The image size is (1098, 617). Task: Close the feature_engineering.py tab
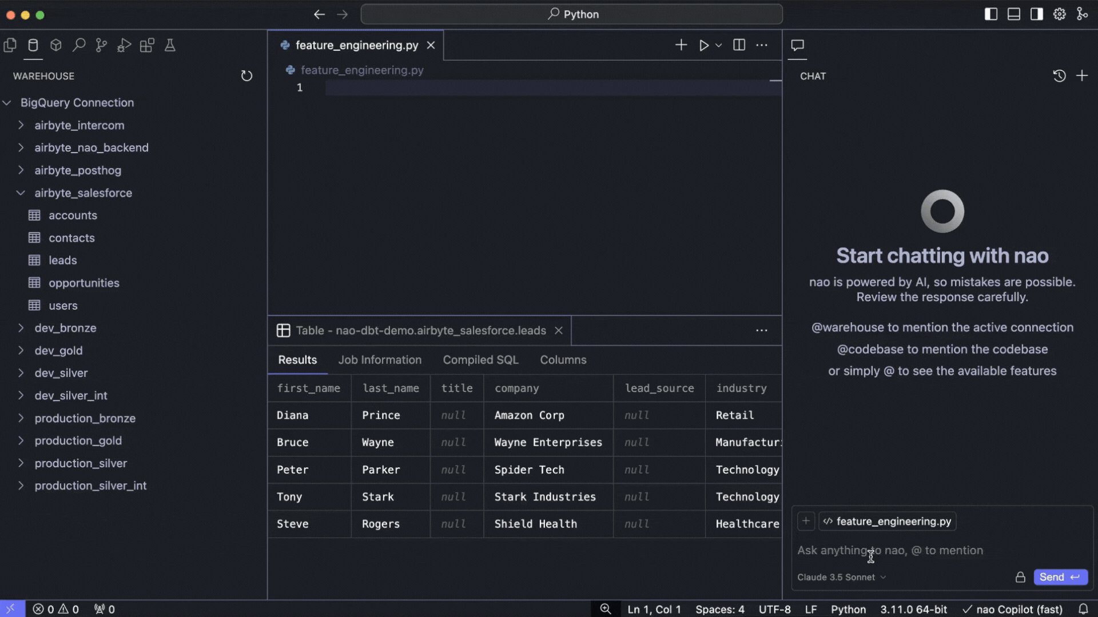[x=431, y=45]
